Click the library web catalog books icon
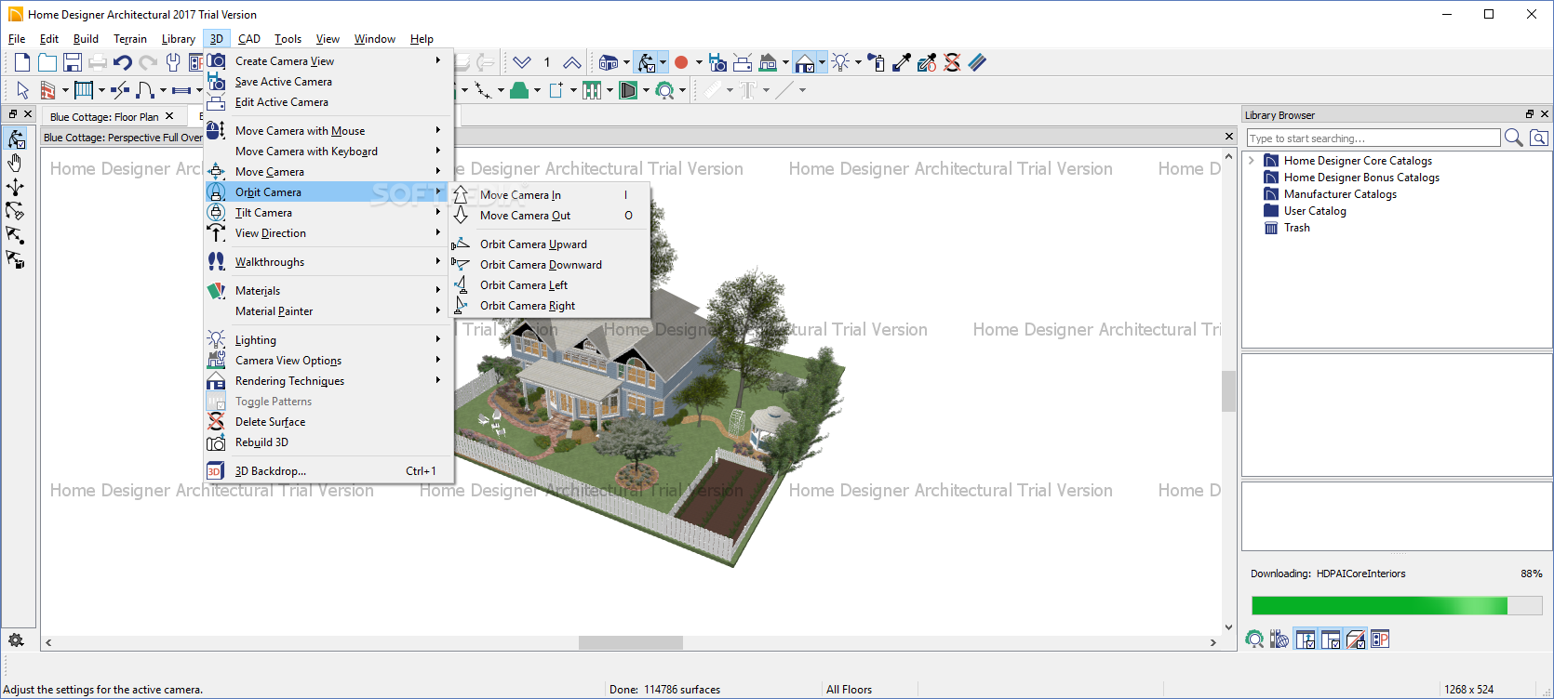 [1280, 639]
